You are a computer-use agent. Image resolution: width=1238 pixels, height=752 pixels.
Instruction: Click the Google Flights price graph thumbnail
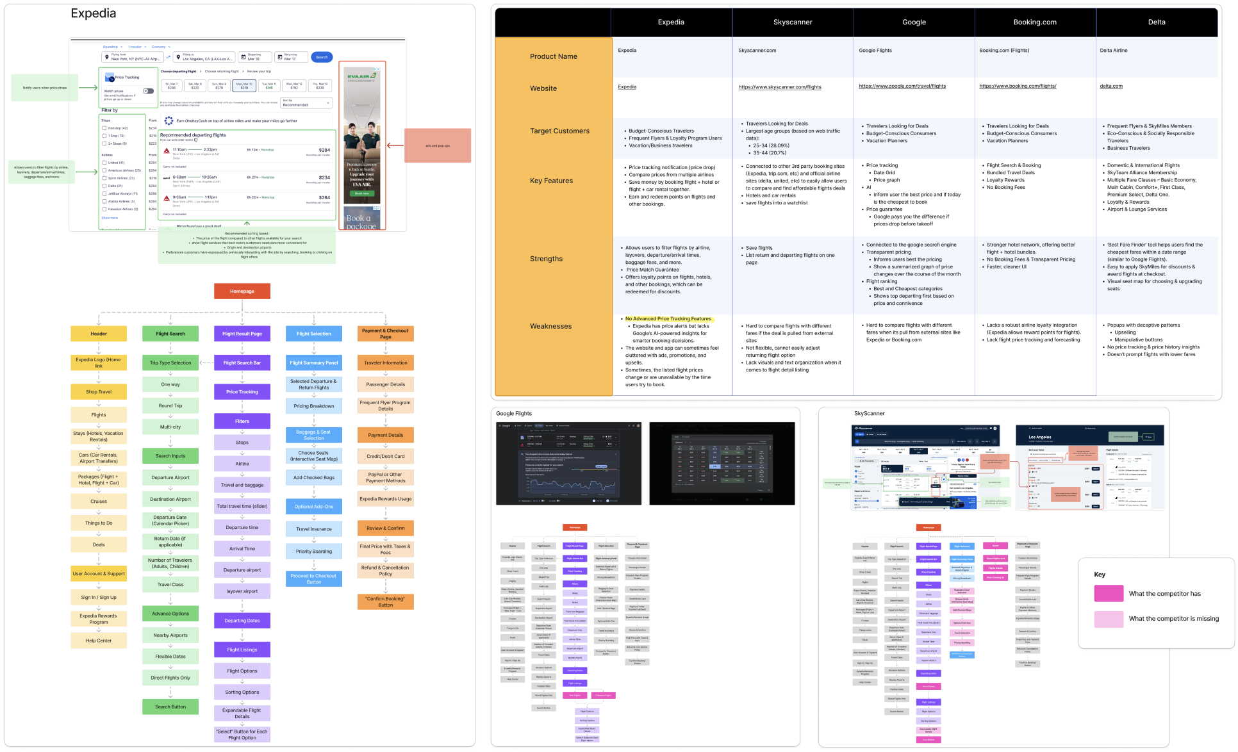(x=568, y=463)
